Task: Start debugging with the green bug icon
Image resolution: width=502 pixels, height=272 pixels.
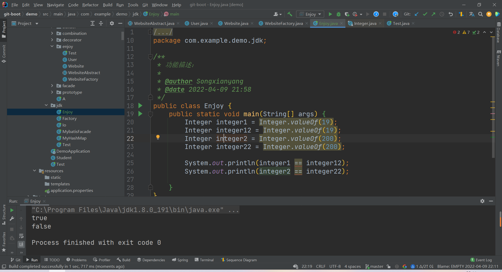Action: coord(339,14)
